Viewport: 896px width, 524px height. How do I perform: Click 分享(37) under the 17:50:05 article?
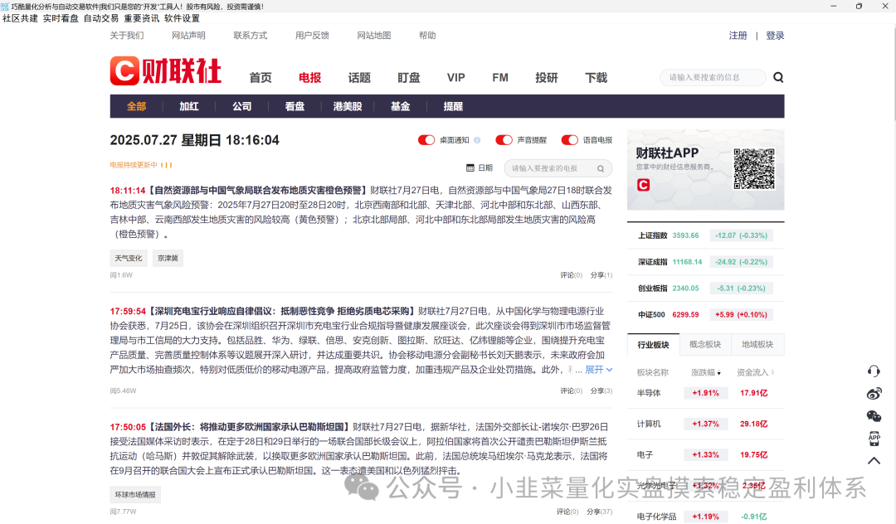click(600, 512)
